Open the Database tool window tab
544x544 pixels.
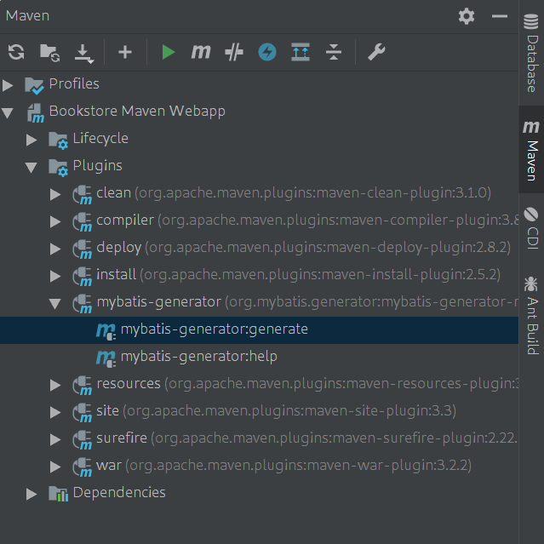[x=531, y=53]
